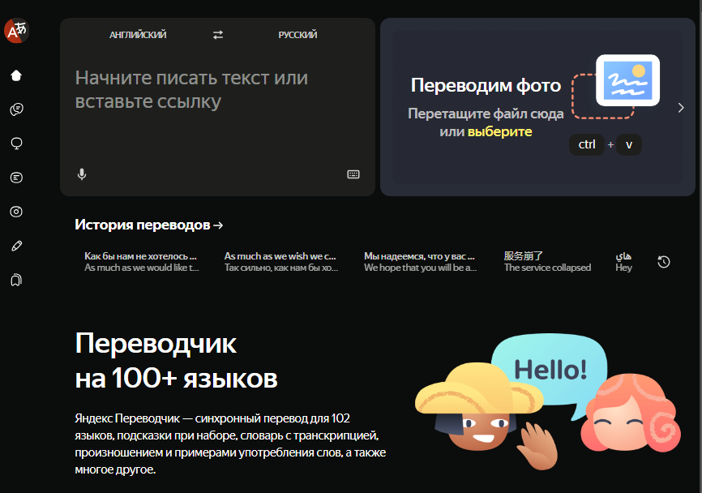Select the Home icon in the sidebar

tap(16, 75)
